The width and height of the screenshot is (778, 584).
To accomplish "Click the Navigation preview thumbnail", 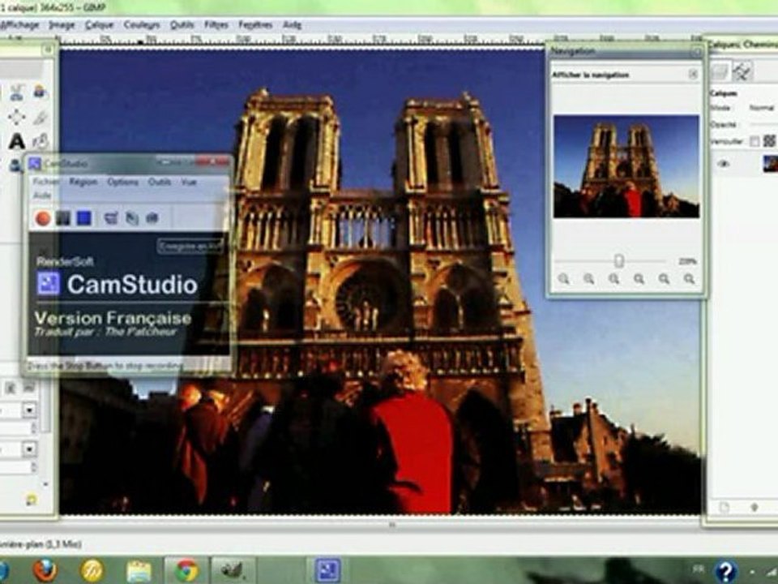I will point(626,166).
